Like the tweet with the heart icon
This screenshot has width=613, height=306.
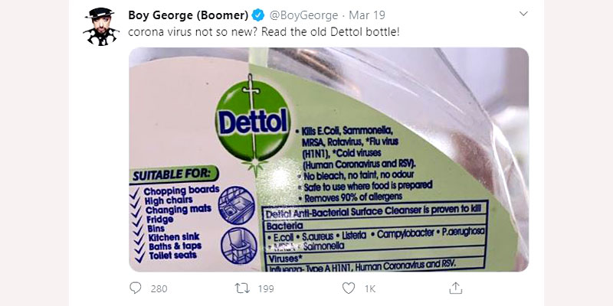349,288
